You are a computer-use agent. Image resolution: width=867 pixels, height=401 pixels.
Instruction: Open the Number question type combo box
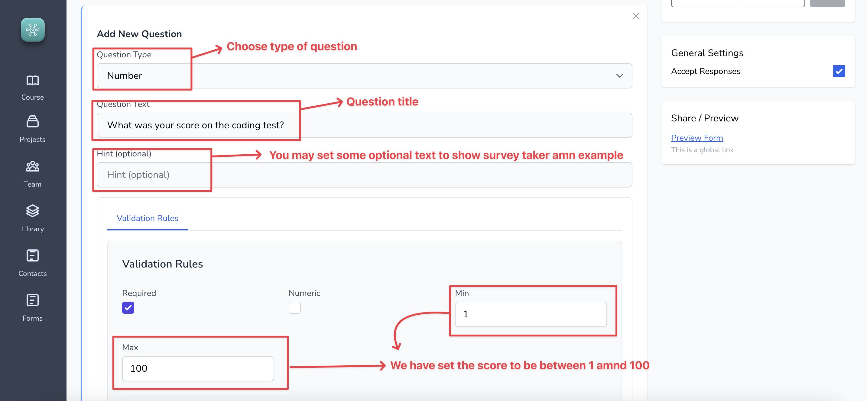364,75
